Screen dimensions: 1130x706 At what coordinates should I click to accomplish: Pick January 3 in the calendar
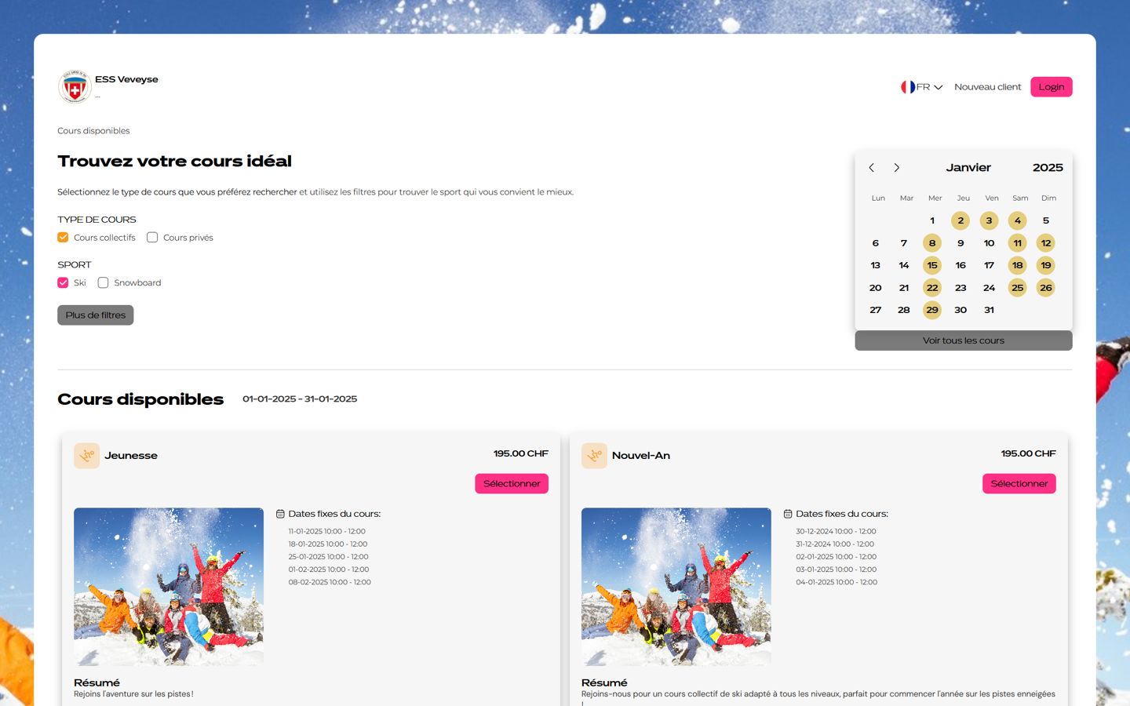tap(989, 221)
